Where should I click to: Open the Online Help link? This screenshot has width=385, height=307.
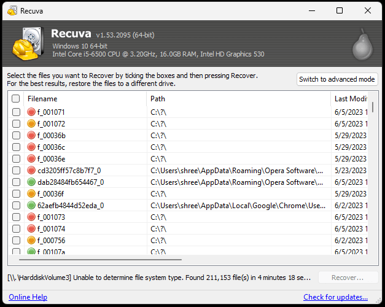tap(28, 298)
